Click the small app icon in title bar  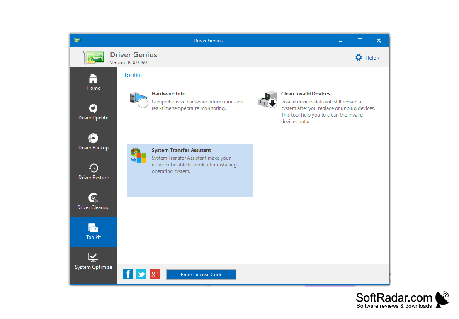click(x=78, y=40)
